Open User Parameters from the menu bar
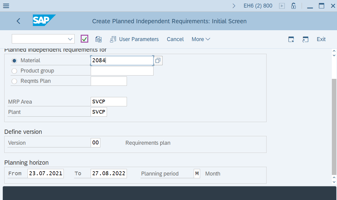This screenshot has height=200, width=337. click(x=138, y=39)
